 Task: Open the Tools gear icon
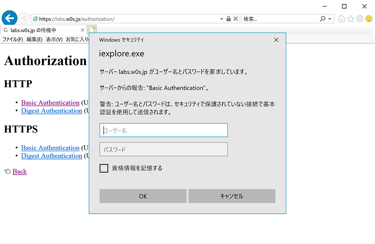360,19
